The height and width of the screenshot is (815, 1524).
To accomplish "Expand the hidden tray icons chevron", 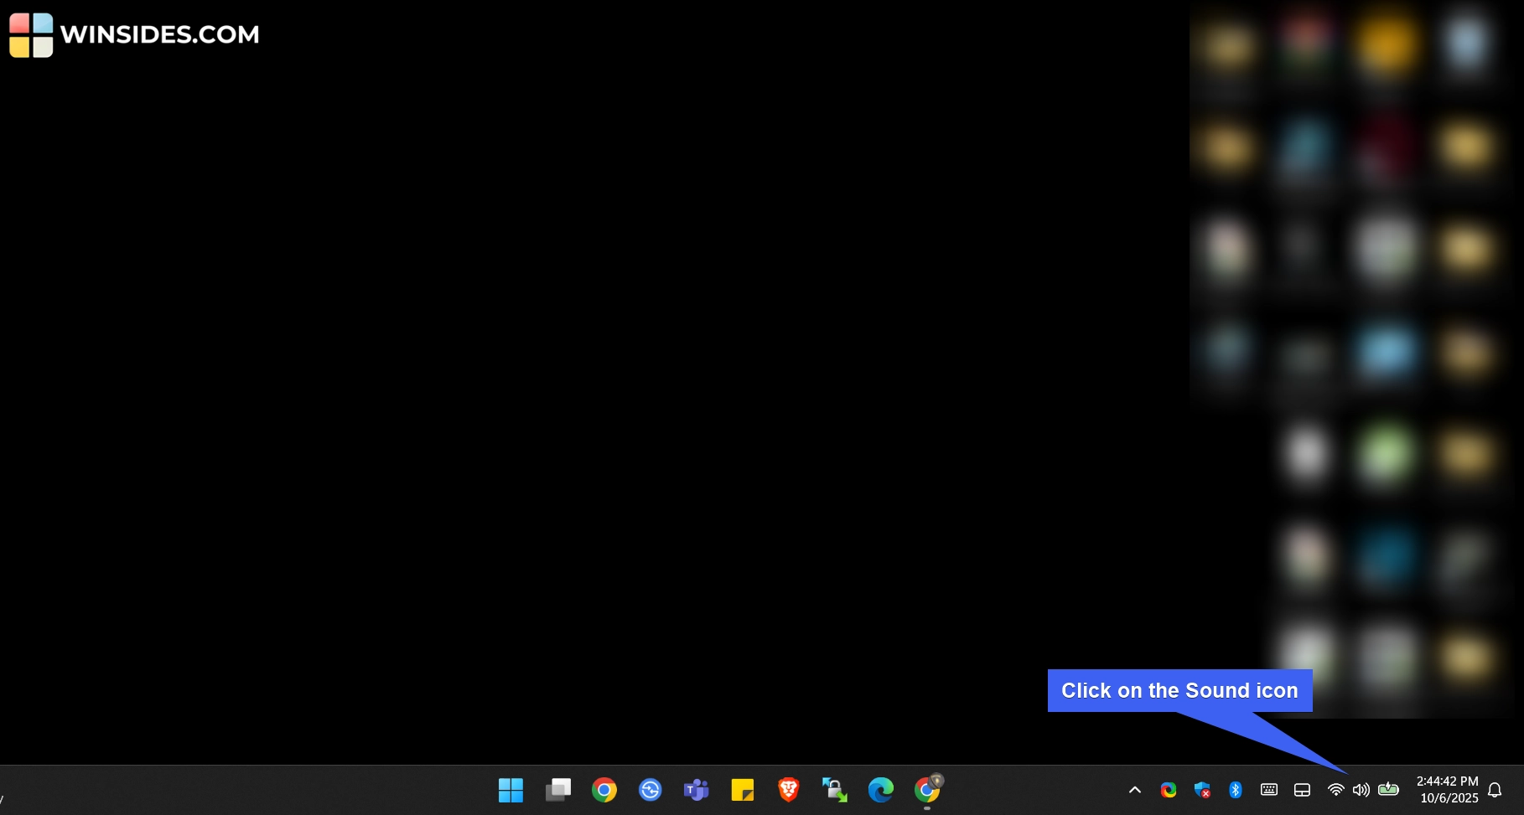I will (1135, 790).
